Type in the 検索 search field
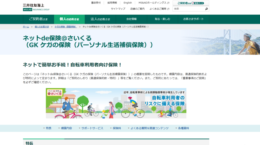260x145 pixels. coord(188,9)
